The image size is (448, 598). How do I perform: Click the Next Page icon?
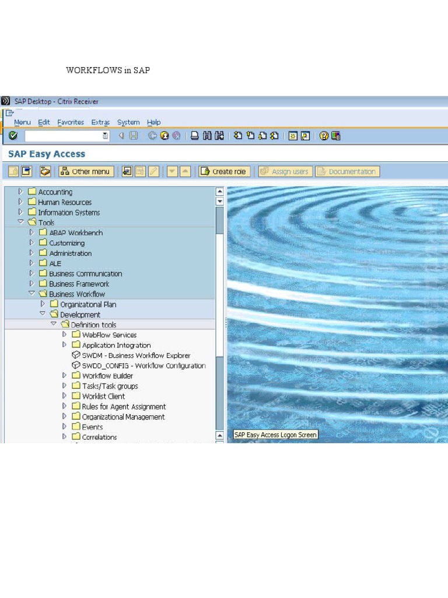pyautogui.click(x=262, y=135)
